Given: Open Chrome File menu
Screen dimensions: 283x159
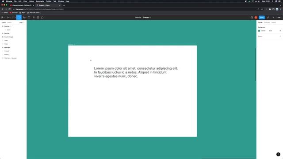Looking at the screenshot, I should (x=15, y=1).
